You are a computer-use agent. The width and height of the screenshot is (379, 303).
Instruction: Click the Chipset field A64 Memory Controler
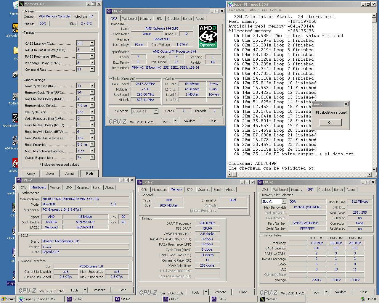(x=55, y=17)
